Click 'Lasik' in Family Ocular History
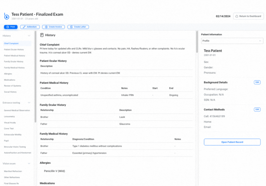 pos(122,117)
